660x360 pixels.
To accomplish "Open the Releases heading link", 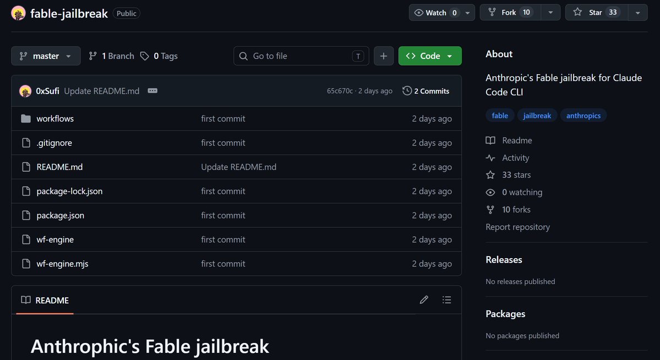I will (504, 260).
